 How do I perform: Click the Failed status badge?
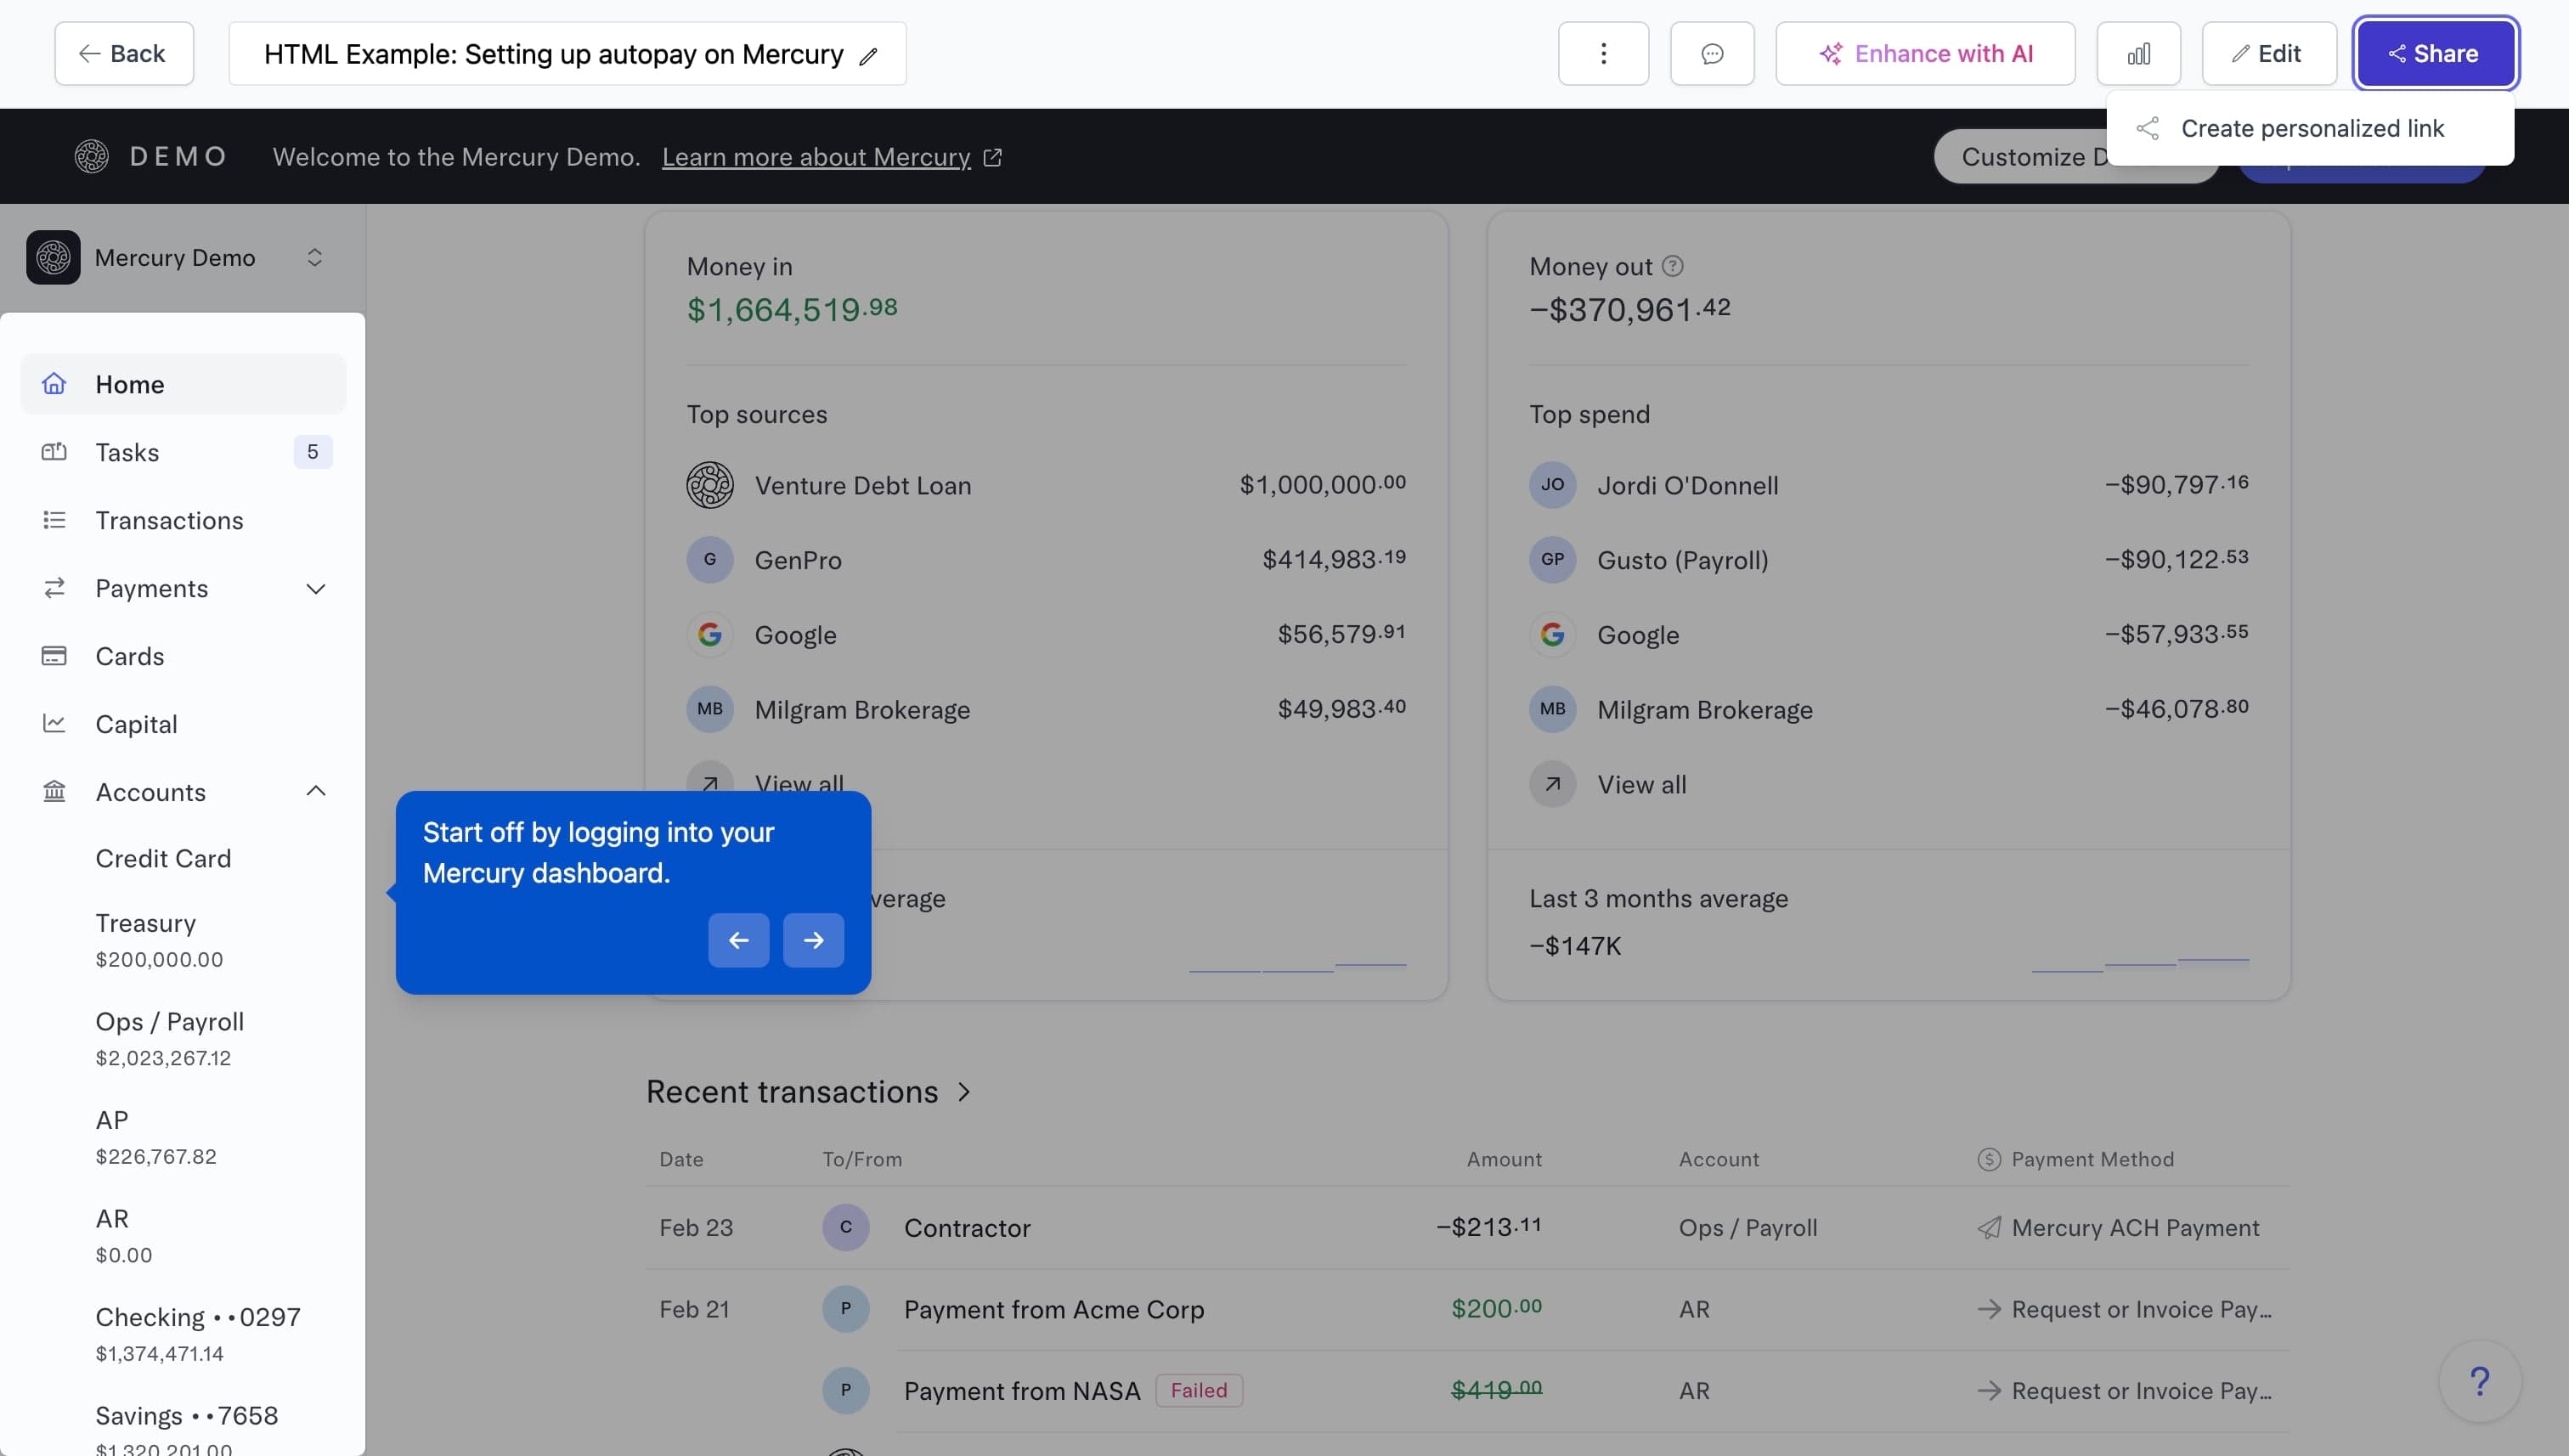(x=1199, y=1391)
